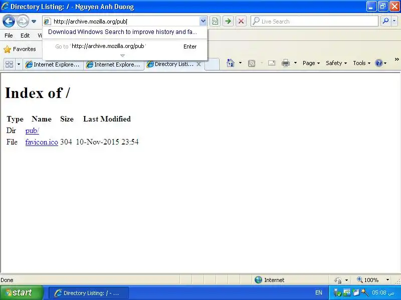Switch to second Internet Explorer tab

114,64
